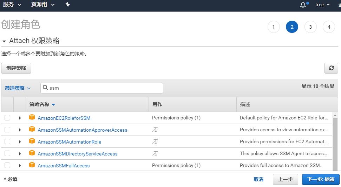Expand AmazonSSMAutomationApproverAccess row arrow
341x187 pixels.
tap(20, 130)
